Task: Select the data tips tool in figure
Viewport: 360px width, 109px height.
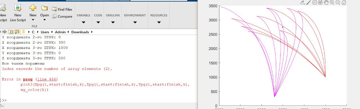Action: 314,3
